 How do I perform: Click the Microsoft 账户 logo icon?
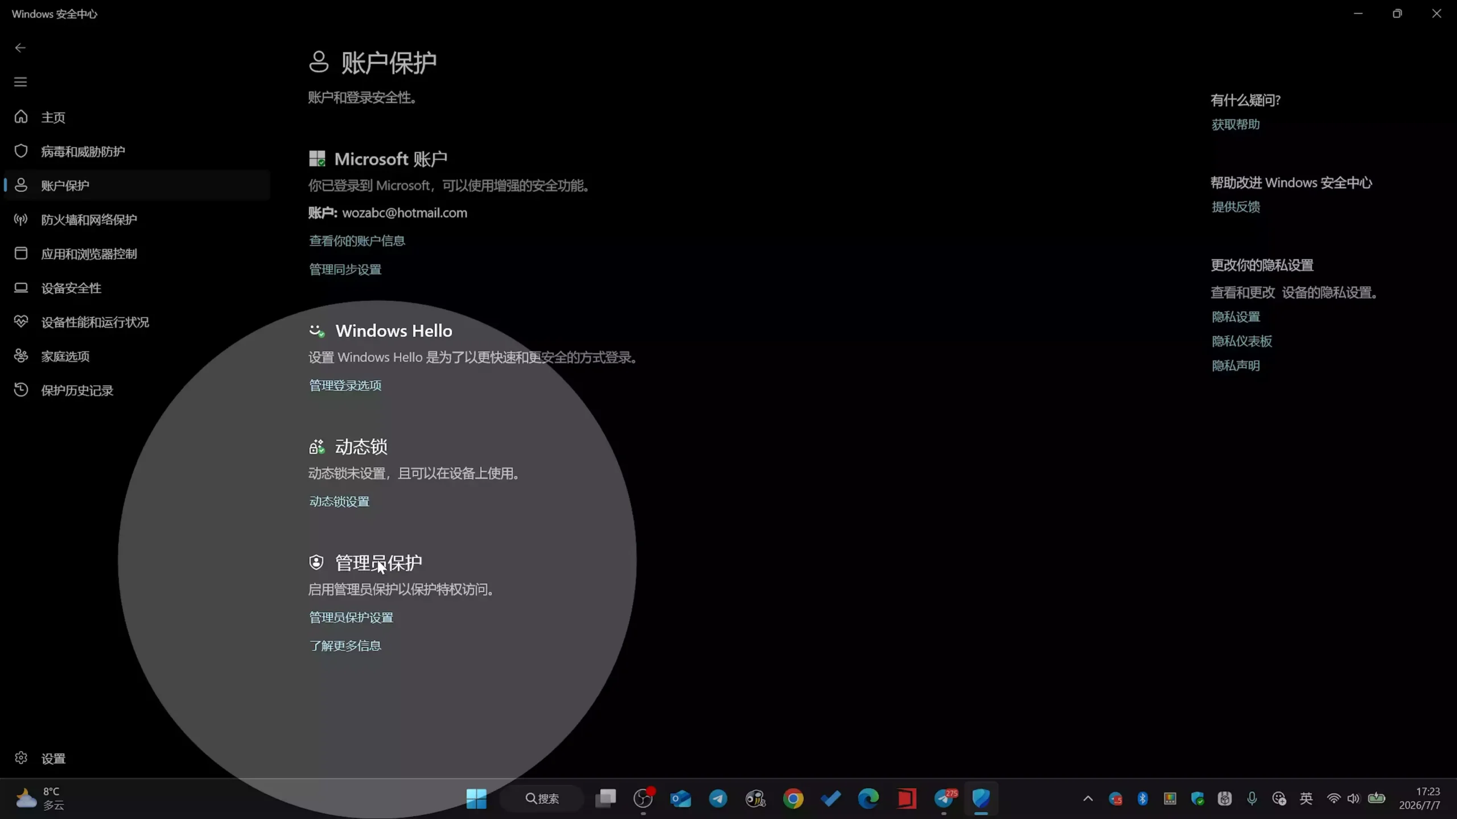pyautogui.click(x=317, y=159)
